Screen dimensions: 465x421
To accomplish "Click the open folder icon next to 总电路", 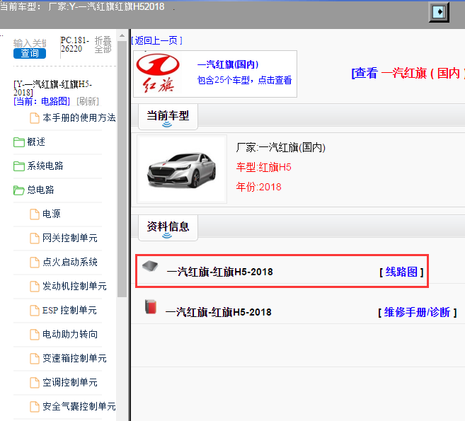I will click(x=19, y=190).
